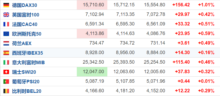Viewport: 220px width, 96px height.
Task: Open the 西班牙IBEX35 index link
Action: (x=28, y=53)
